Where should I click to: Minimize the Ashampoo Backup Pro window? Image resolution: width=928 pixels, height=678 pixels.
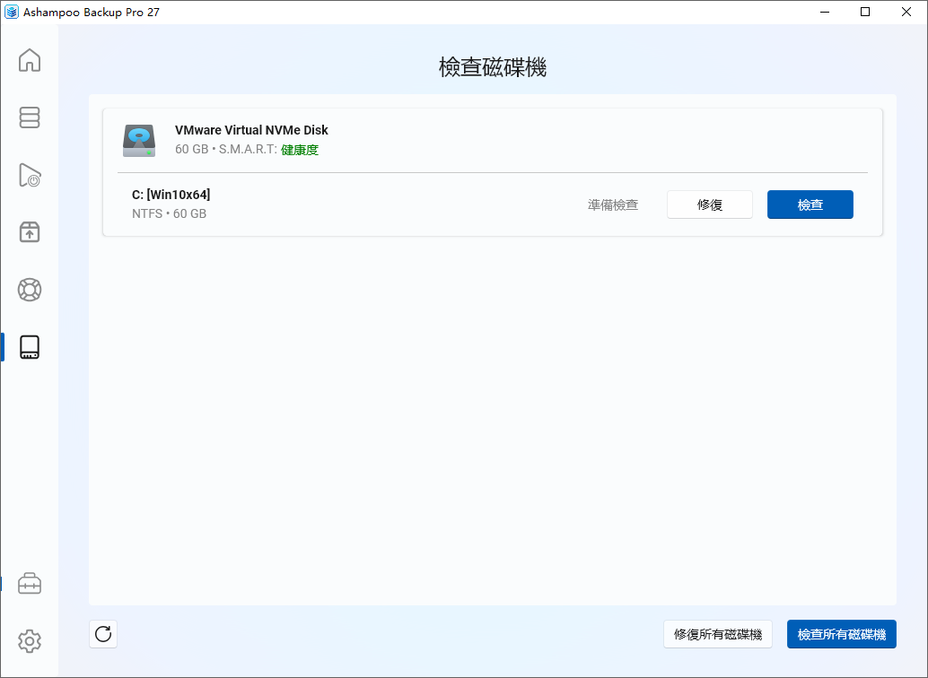[x=825, y=12]
